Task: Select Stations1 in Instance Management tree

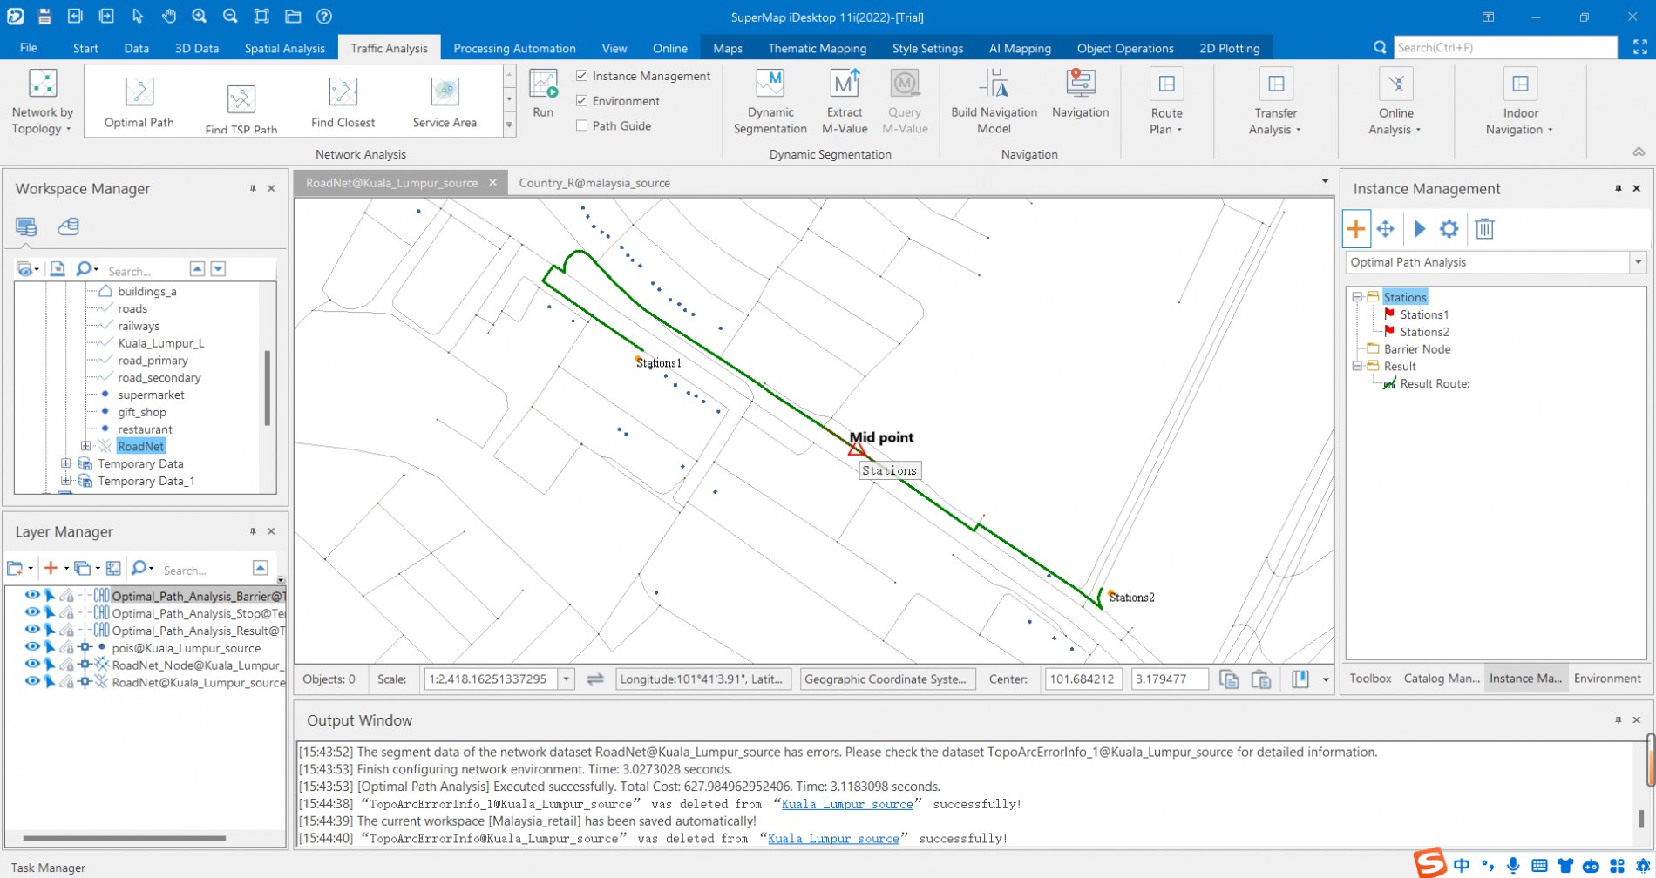Action: 1424,314
